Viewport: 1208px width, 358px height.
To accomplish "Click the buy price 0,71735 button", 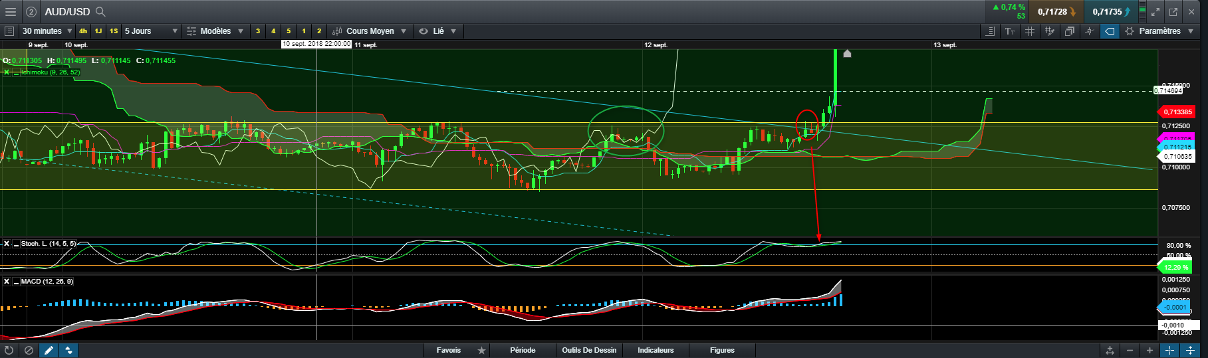I will pos(1111,12).
